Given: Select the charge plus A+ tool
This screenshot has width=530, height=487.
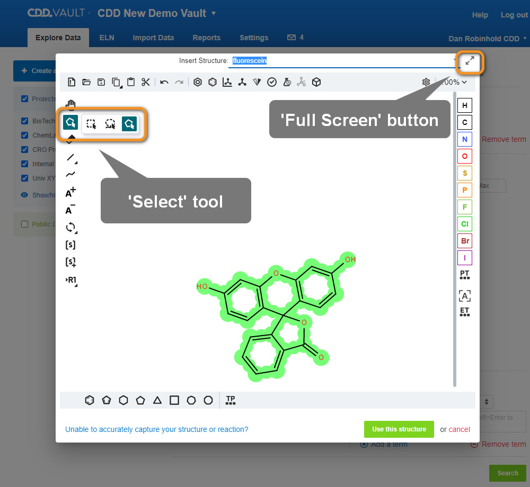Looking at the screenshot, I should pyautogui.click(x=70, y=193).
